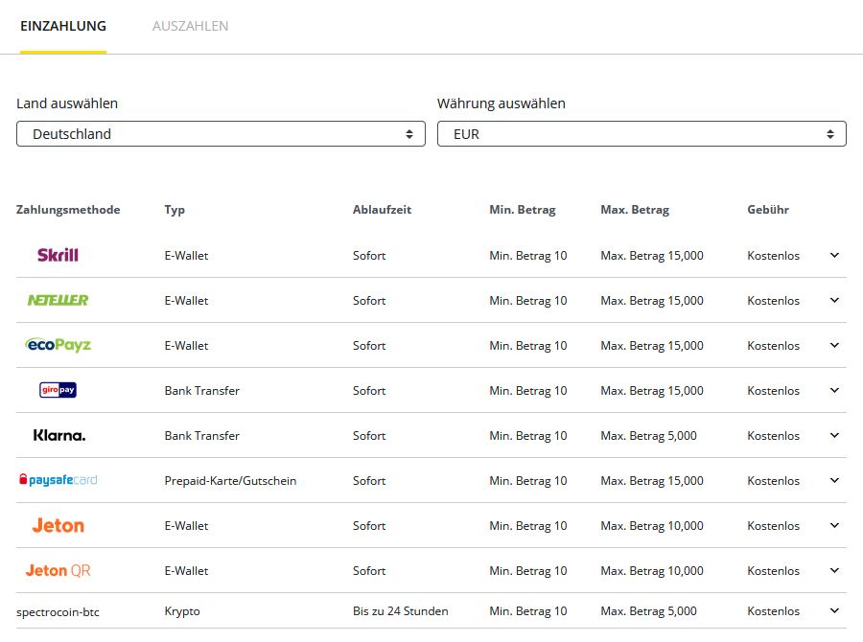Click Bank Transfer in Klarna row

coord(202,436)
